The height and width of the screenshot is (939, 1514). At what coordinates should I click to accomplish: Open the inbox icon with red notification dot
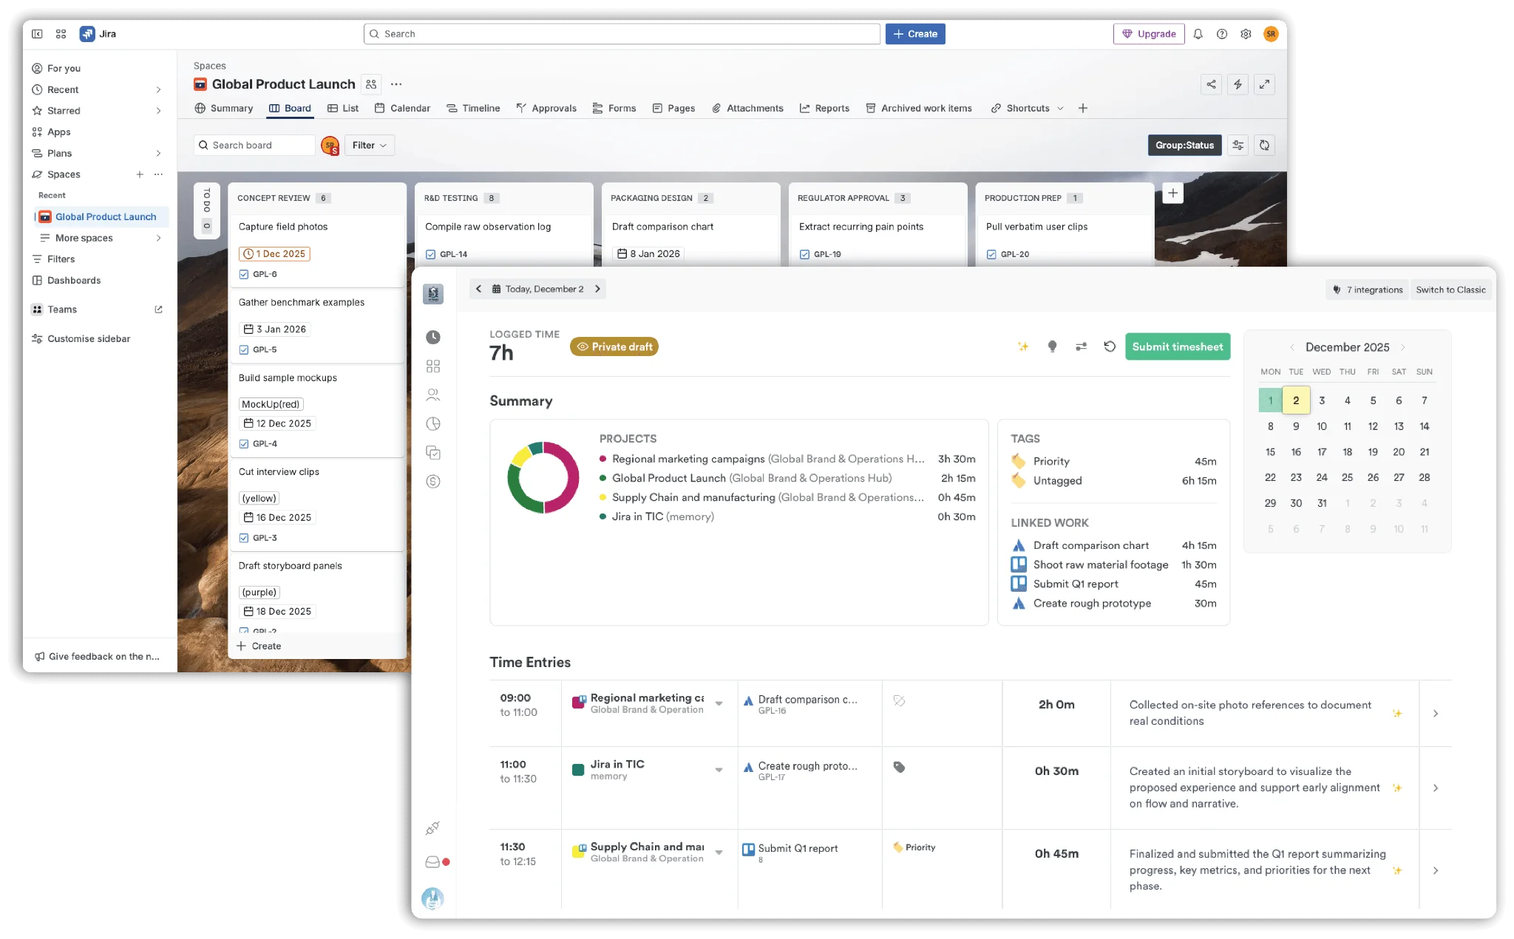pos(433,861)
